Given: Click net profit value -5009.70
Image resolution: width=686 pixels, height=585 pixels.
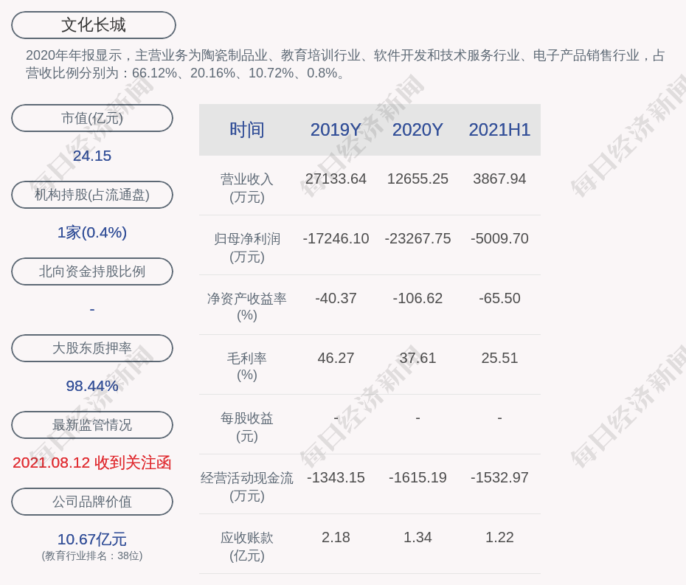Looking at the screenshot, I should pyautogui.click(x=499, y=238).
